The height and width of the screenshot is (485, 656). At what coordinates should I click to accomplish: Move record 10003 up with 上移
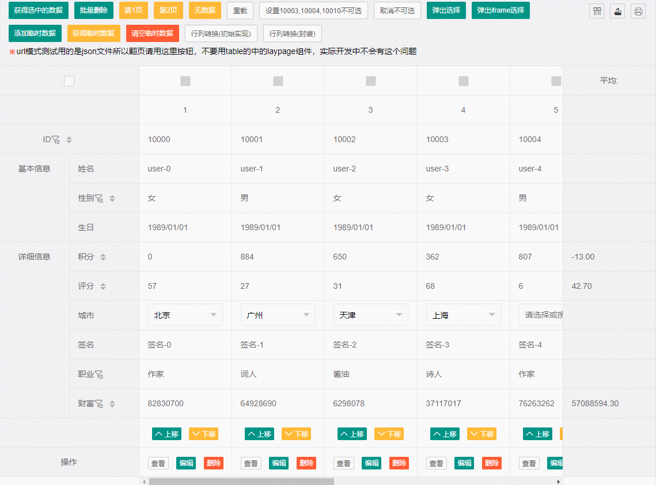click(x=445, y=434)
